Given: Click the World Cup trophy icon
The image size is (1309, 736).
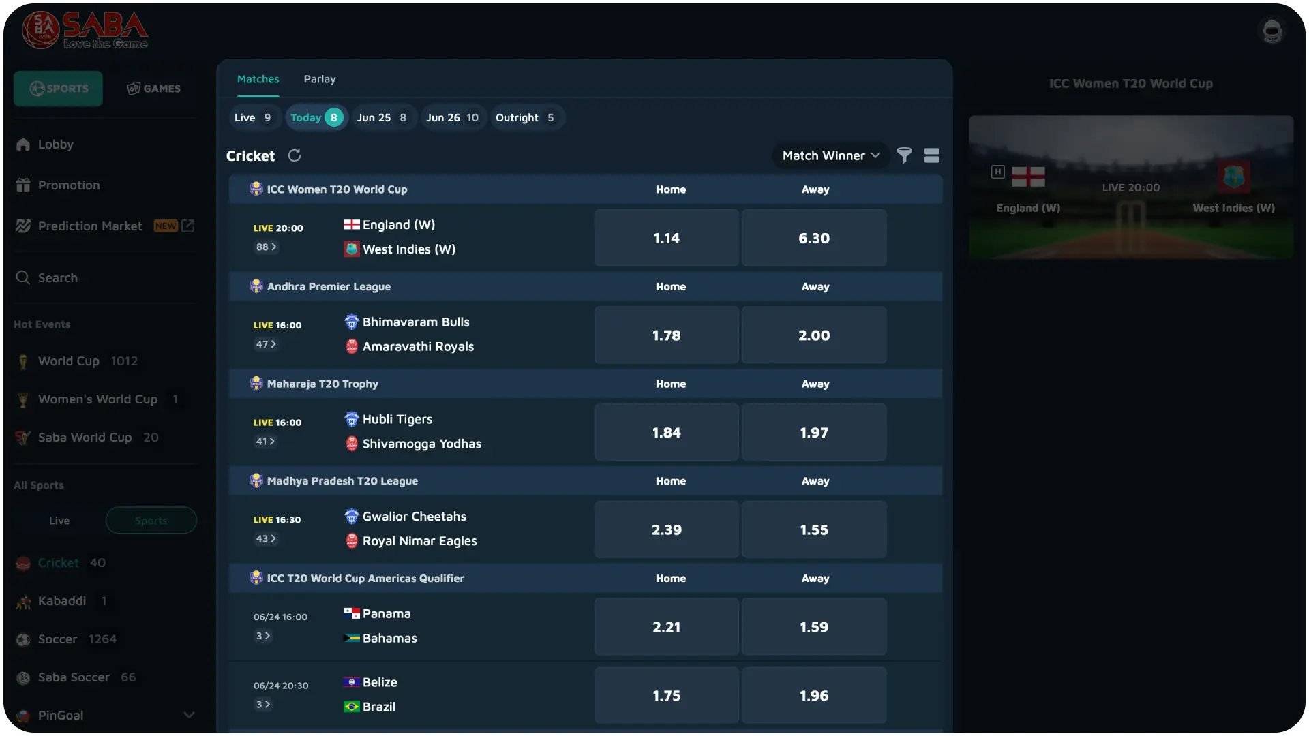Looking at the screenshot, I should click(23, 361).
